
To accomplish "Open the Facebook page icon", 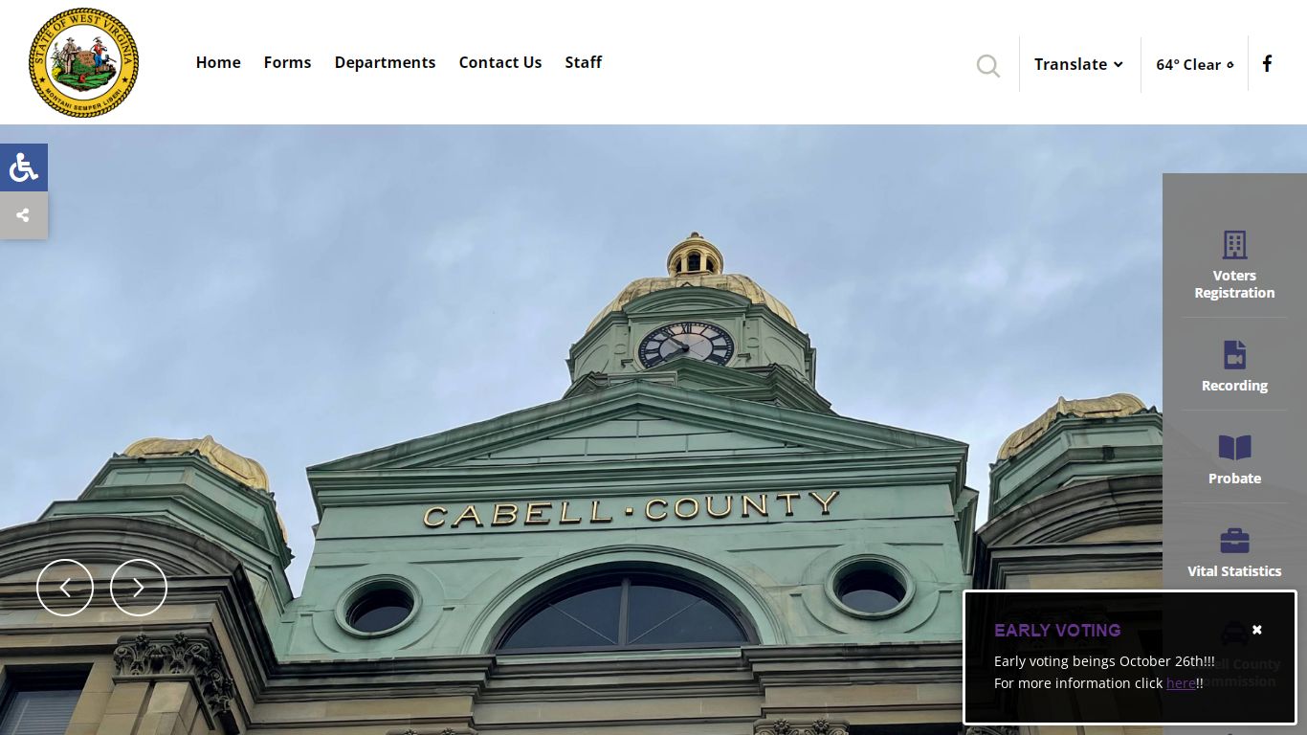I will point(1267,63).
